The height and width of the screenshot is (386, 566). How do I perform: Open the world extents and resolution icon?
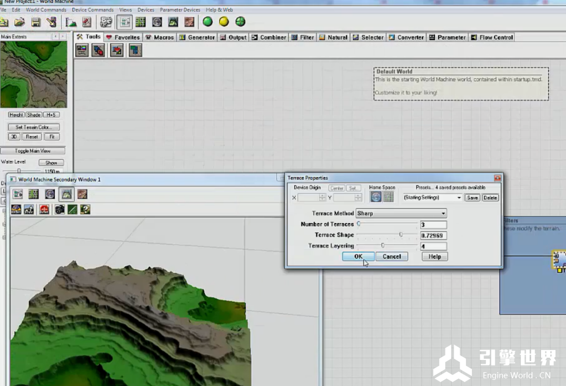pos(51,22)
